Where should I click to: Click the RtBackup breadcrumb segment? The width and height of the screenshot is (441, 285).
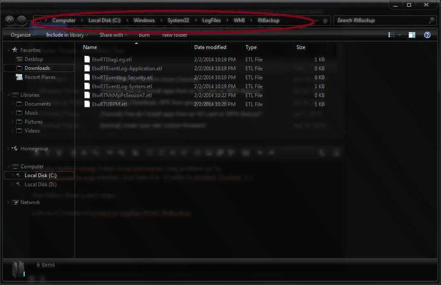click(x=268, y=20)
